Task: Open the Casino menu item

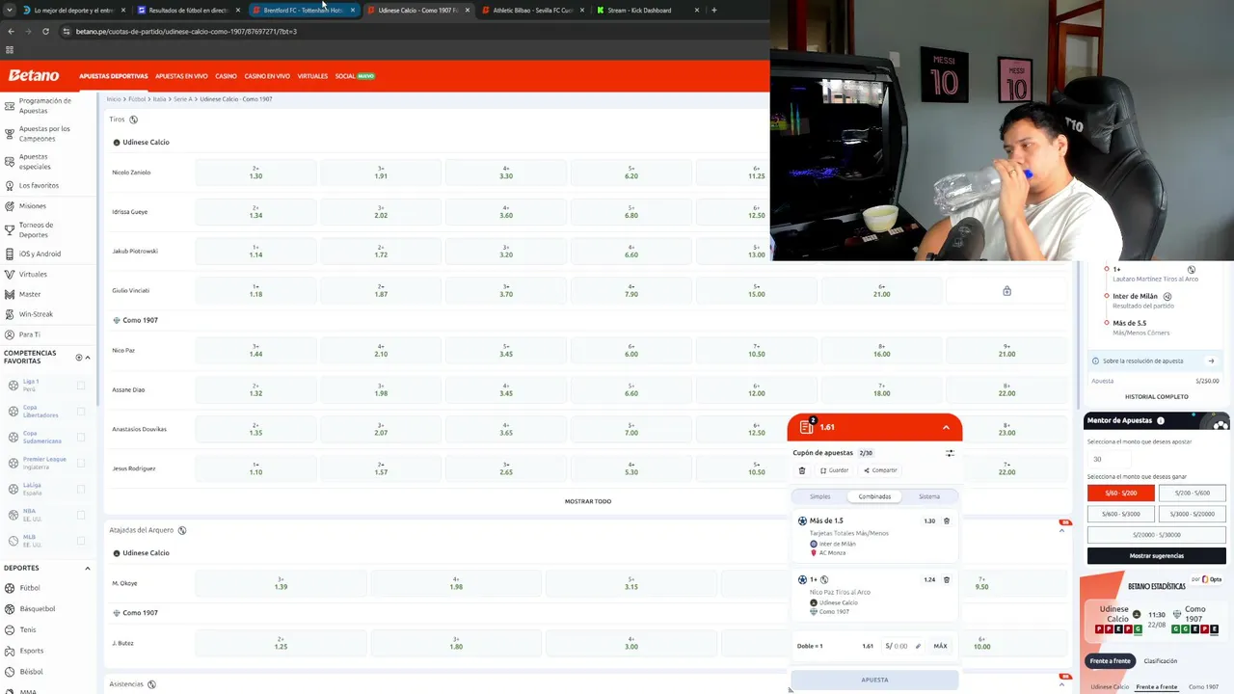Action: click(226, 76)
